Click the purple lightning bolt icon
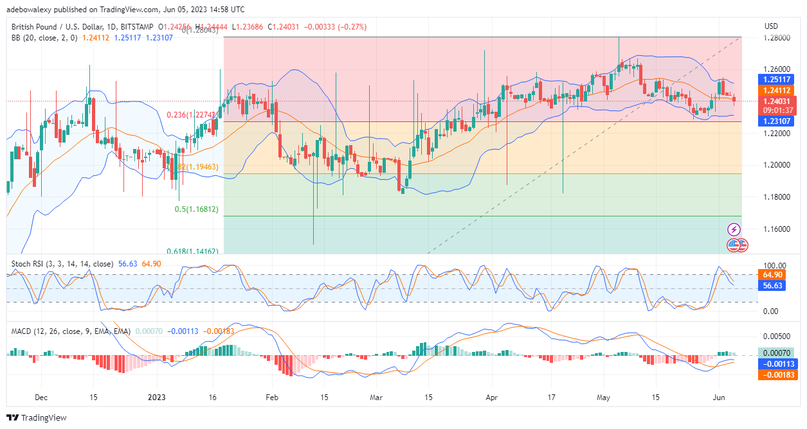This screenshot has width=807, height=429. point(734,229)
